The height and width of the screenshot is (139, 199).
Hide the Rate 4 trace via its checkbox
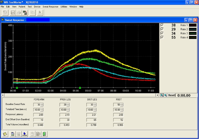tap(162, 37)
